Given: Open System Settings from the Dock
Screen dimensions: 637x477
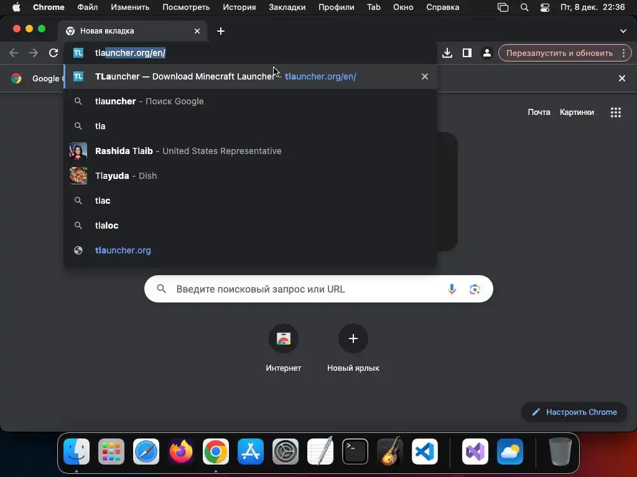Looking at the screenshot, I should (x=285, y=452).
